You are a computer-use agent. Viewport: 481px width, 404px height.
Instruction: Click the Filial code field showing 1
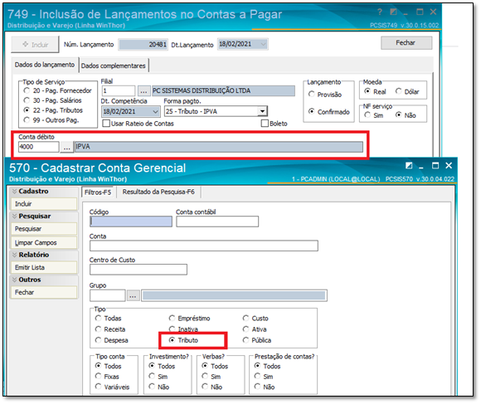119,90
